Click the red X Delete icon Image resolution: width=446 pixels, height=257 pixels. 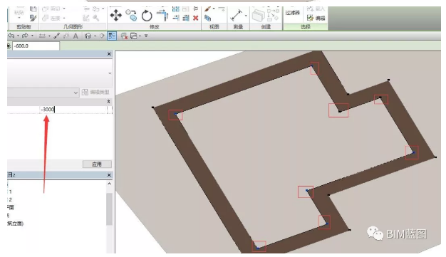[195, 18]
